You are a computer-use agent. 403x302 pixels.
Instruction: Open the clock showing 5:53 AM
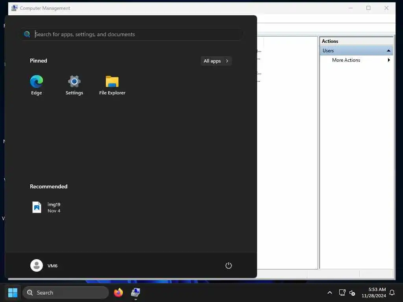[377, 289]
